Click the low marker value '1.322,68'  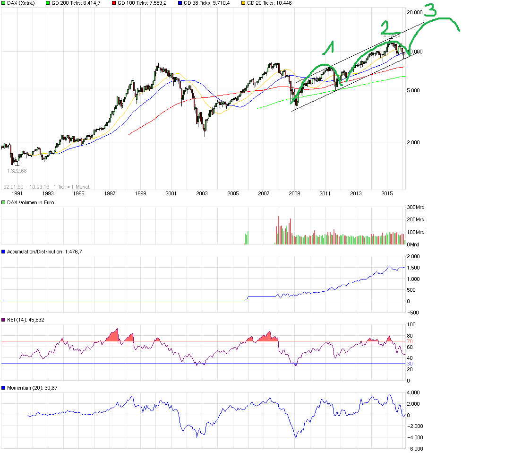click(x=17, y=171)
